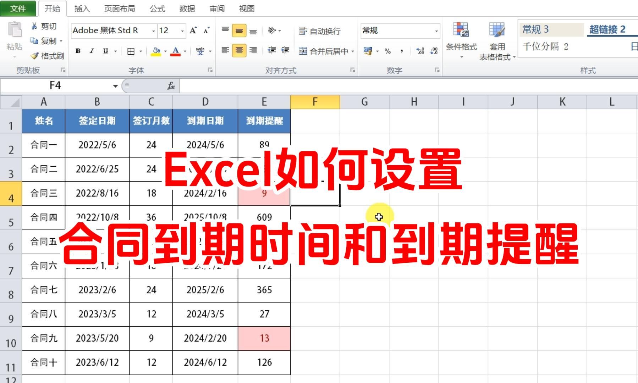Switch to the 审阅 (Review) tab

point(217,9)
